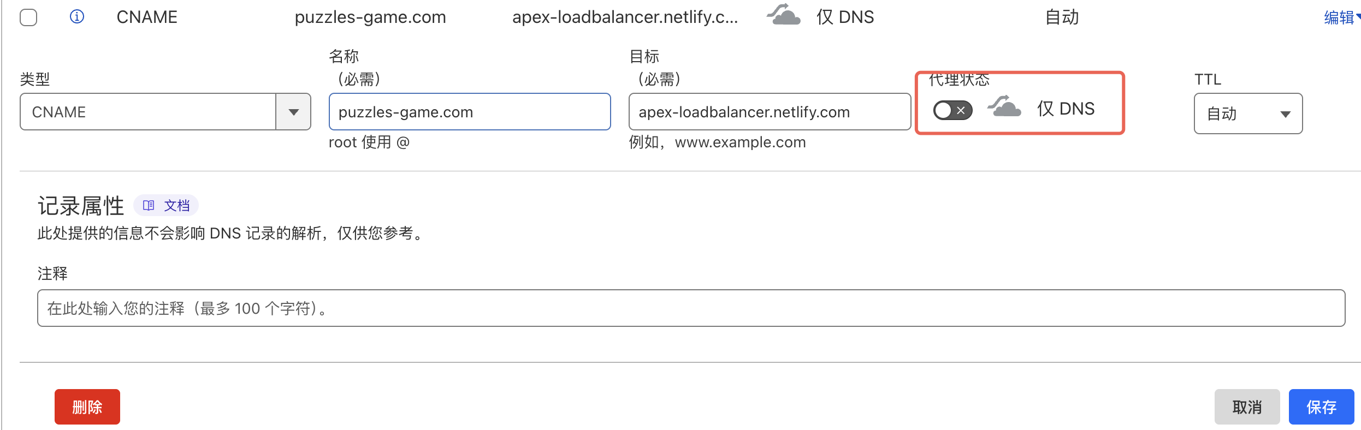Toggle the 代理状态 proxy switch
The width and height of the screenshot is (1361, 430).
point(952,110)
